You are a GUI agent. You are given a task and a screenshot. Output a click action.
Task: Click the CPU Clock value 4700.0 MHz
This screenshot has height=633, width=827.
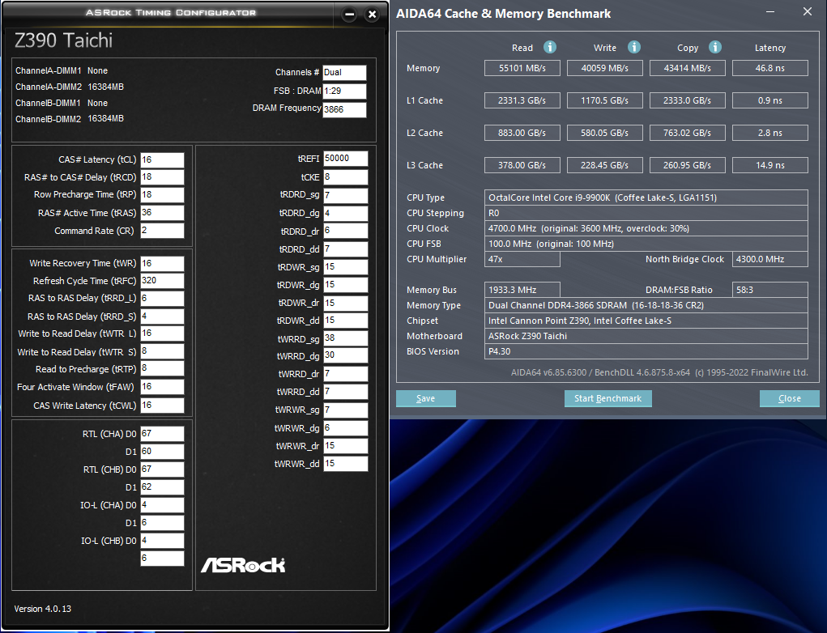point(646,228)
